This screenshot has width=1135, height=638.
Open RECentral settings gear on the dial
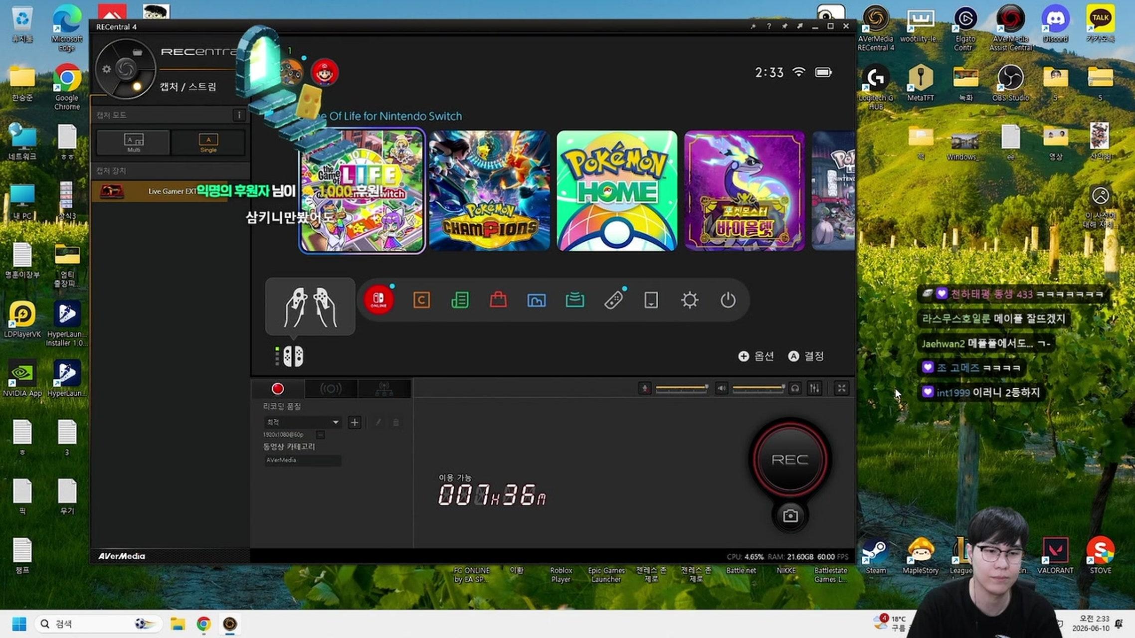106,69
